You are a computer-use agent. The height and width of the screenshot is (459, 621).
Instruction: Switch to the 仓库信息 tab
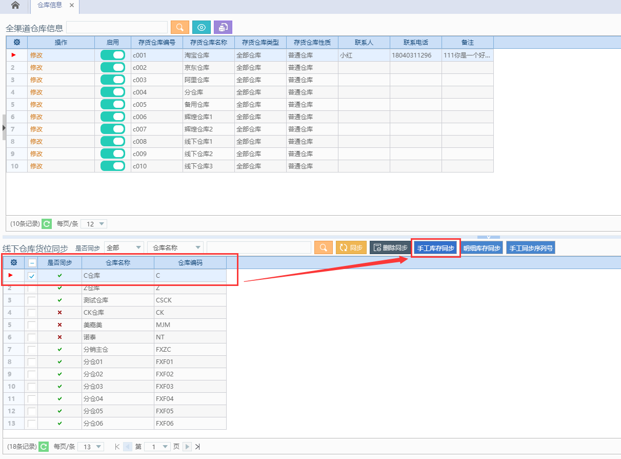(50, 5)
